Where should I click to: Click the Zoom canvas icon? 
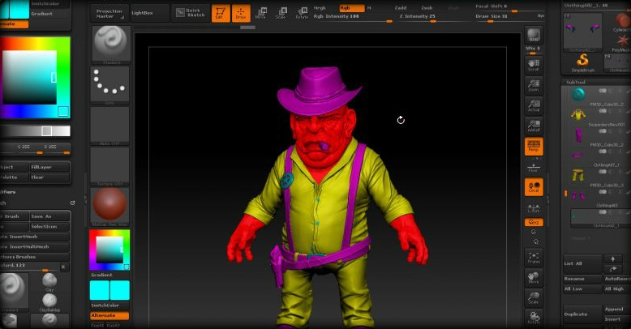[534, 85]
